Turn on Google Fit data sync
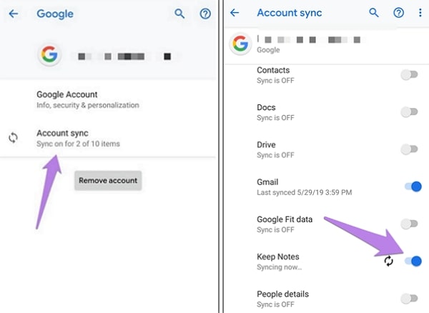Viewport: 429px width, 313px height. click(x=409, y=224)
